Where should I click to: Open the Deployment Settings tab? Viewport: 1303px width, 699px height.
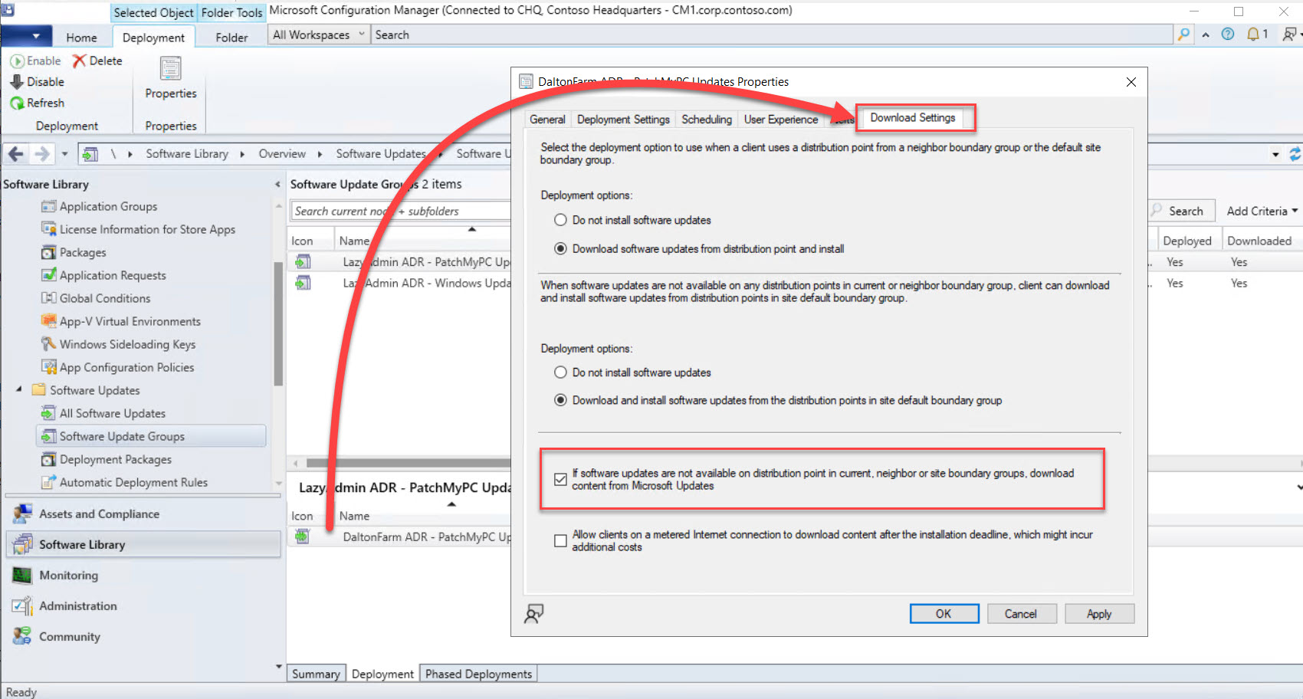point(623,120)
